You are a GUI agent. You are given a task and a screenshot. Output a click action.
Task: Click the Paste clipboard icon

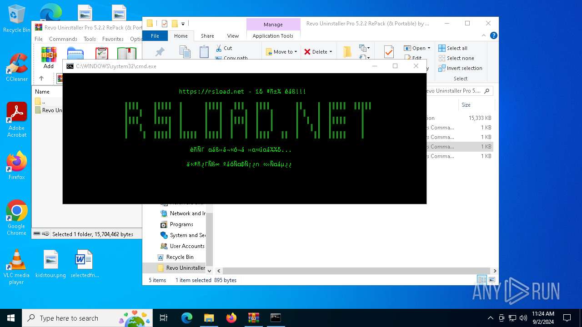tap(204, 52)
